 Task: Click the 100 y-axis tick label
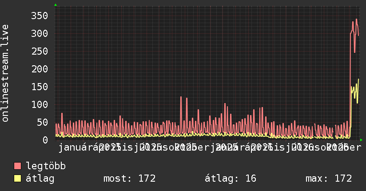[x=40, y=104]
